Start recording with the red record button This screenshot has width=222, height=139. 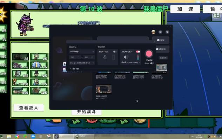point(149,54)
